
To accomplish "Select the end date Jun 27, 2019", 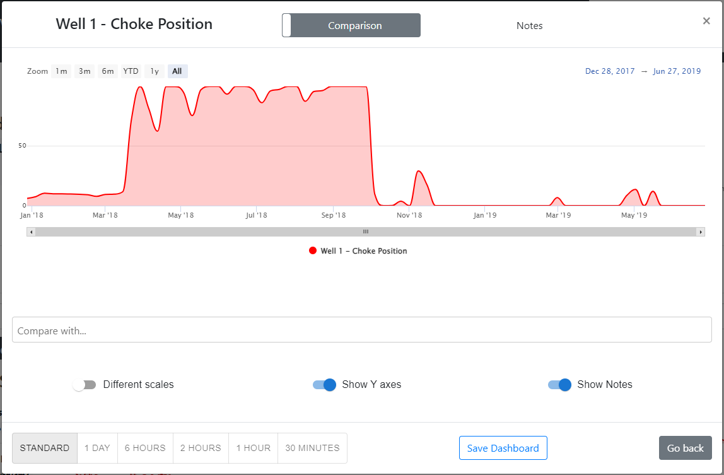I will [677, 71].
